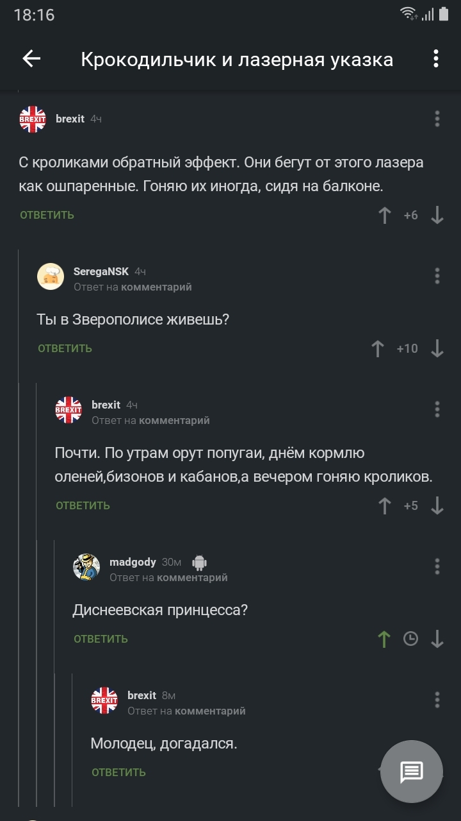Viewport: 461px width, 821px height.
Task: Reply to madgody's comment via ОТВЕТИТЬ
Action: pyautogui.click(x=101, y=639)
